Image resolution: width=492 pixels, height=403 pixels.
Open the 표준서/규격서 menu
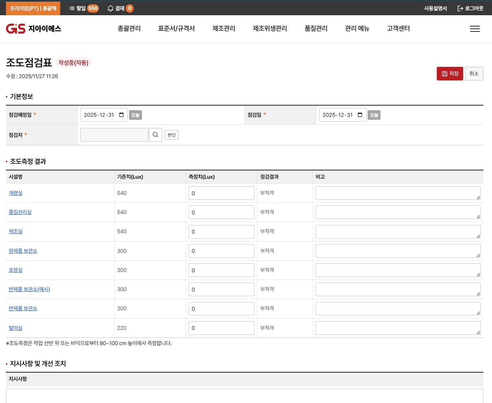pos(176,29)
